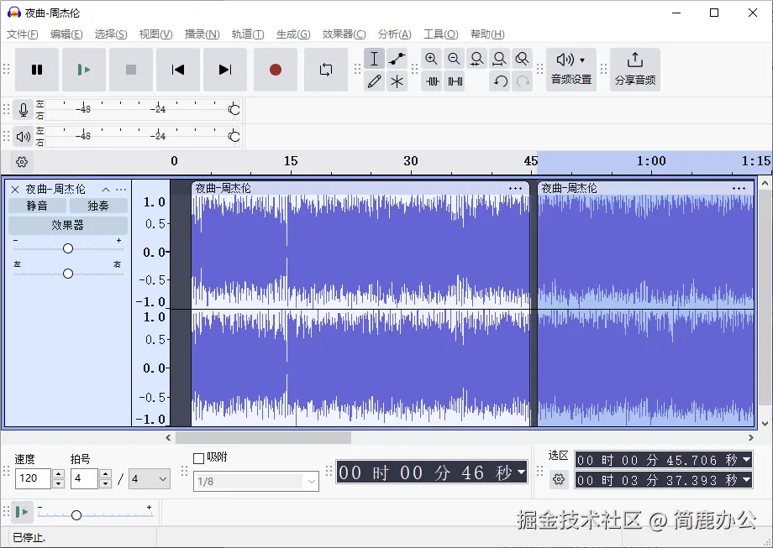Select the multi-tool
Viewport: 773px width, 548px height.
click(397, 81)
